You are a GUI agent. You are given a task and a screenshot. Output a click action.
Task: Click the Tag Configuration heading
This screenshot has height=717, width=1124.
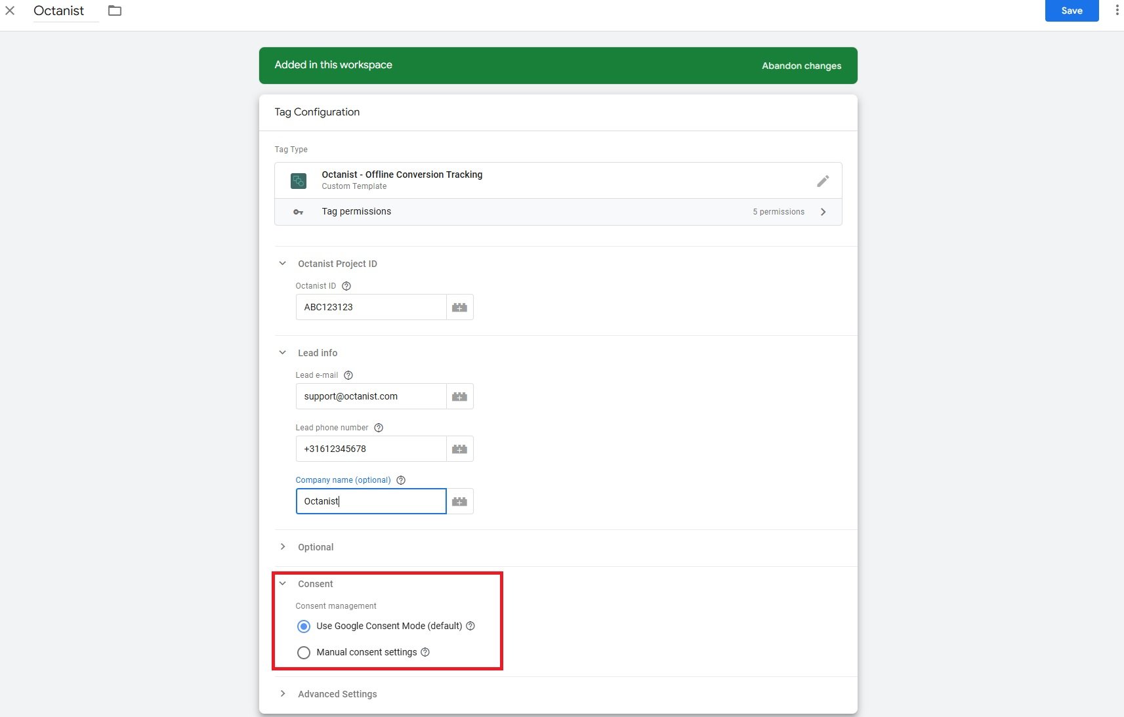pyautogui.click(x=317, y=112)
